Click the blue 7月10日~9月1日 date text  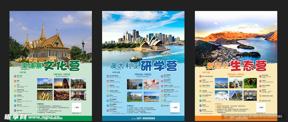pos(143,75)
